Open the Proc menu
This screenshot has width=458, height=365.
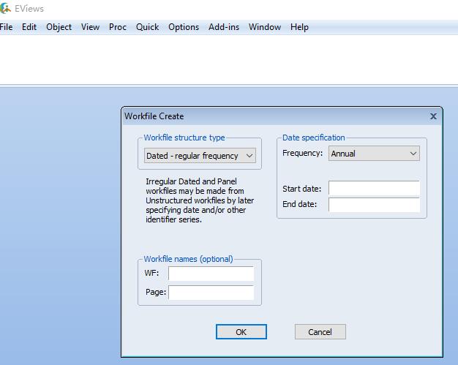[x=117, y=27]
